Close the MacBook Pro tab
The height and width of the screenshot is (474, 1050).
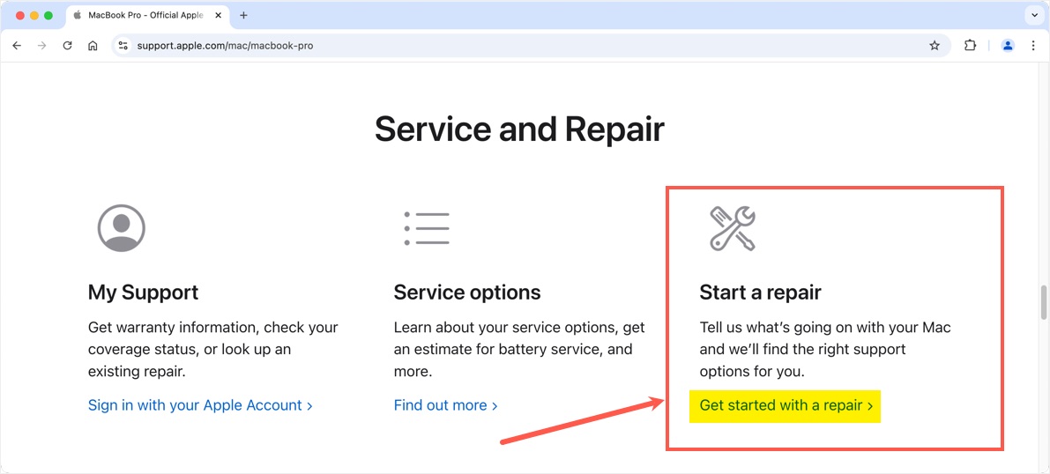pos(219,15)
